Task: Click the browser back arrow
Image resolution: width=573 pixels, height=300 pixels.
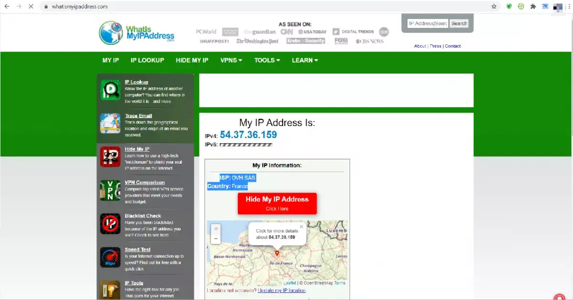Action: pos(7,7)
